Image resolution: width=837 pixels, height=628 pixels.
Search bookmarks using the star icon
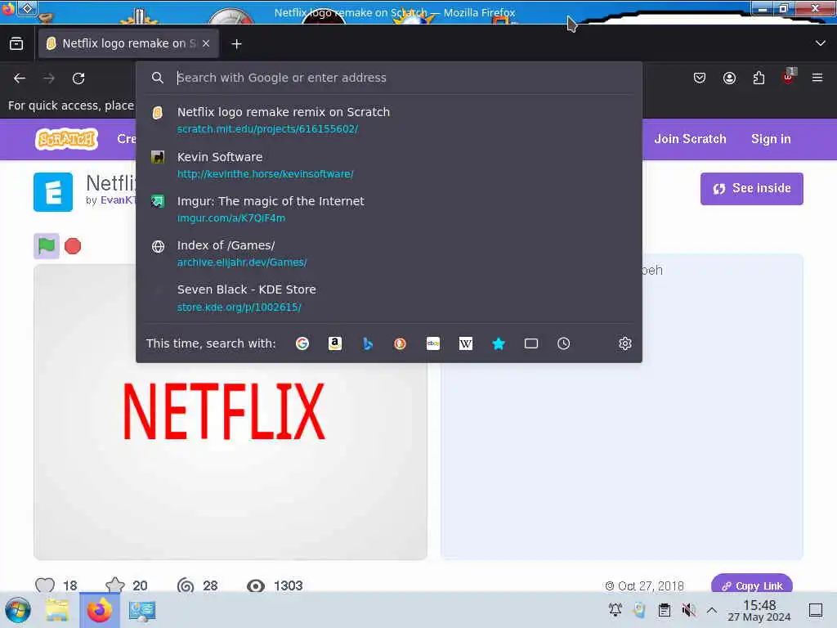[499, 343]
